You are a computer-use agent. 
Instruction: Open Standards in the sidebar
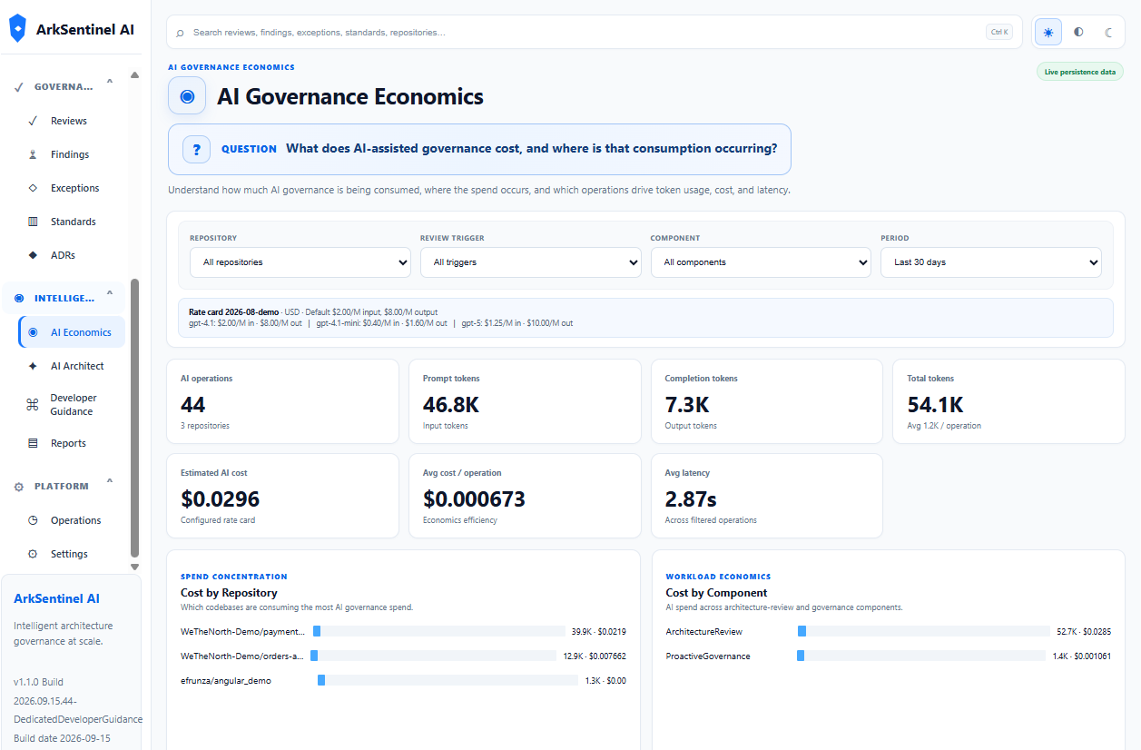point(73,222)
